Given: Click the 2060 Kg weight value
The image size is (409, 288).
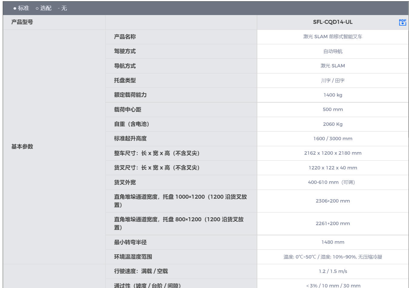Looking at the screenshot, I should (x=333, y=124).
